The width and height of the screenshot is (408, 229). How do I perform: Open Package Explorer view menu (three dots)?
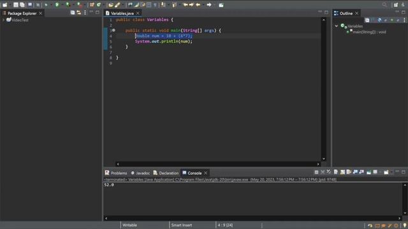click(85, 13)
